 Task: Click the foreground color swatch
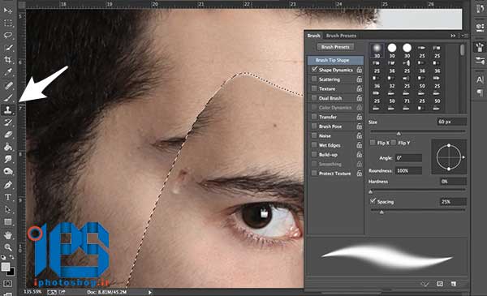pyautogui.click(x=6, y=267)
